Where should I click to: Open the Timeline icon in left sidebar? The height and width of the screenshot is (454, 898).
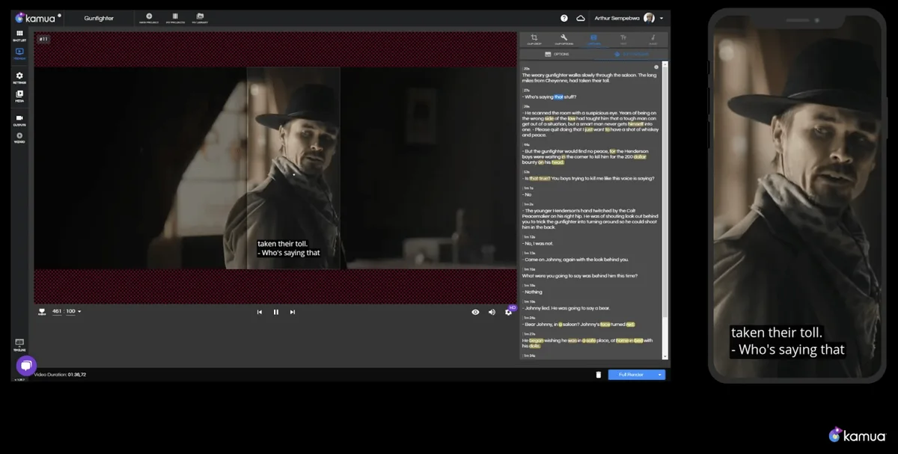point(19,345)
